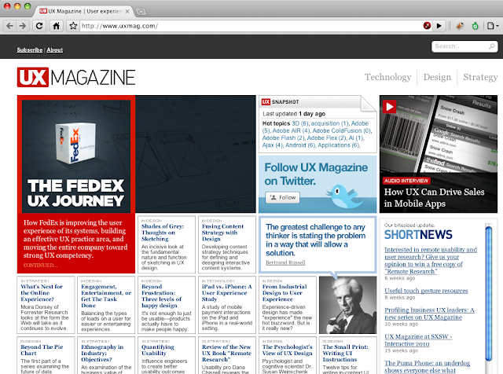
Task: Click the SHORTNEWS heading
Action: 418,235
